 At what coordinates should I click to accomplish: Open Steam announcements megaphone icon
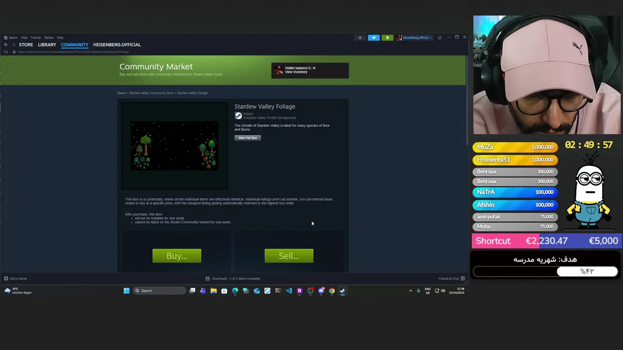click(374, 37)
